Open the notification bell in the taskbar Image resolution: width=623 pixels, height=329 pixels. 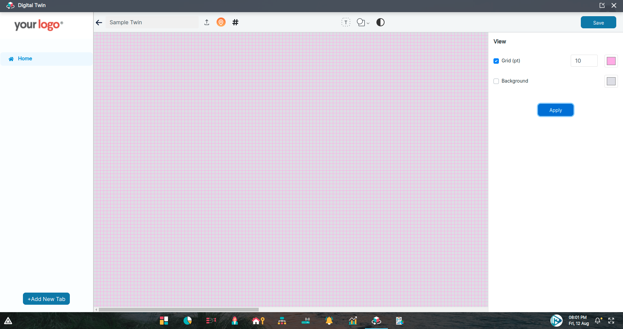pos(329,321)
